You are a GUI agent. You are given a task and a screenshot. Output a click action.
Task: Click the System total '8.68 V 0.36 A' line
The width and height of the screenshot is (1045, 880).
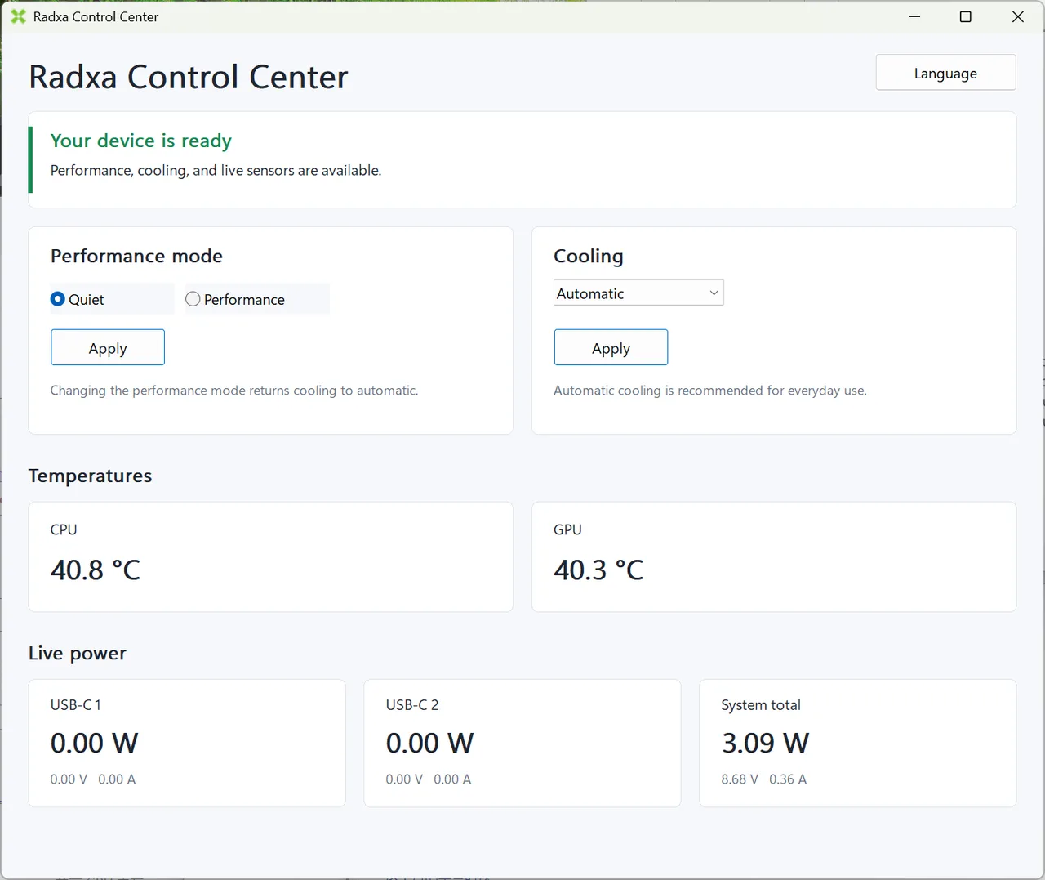point(764,779)
